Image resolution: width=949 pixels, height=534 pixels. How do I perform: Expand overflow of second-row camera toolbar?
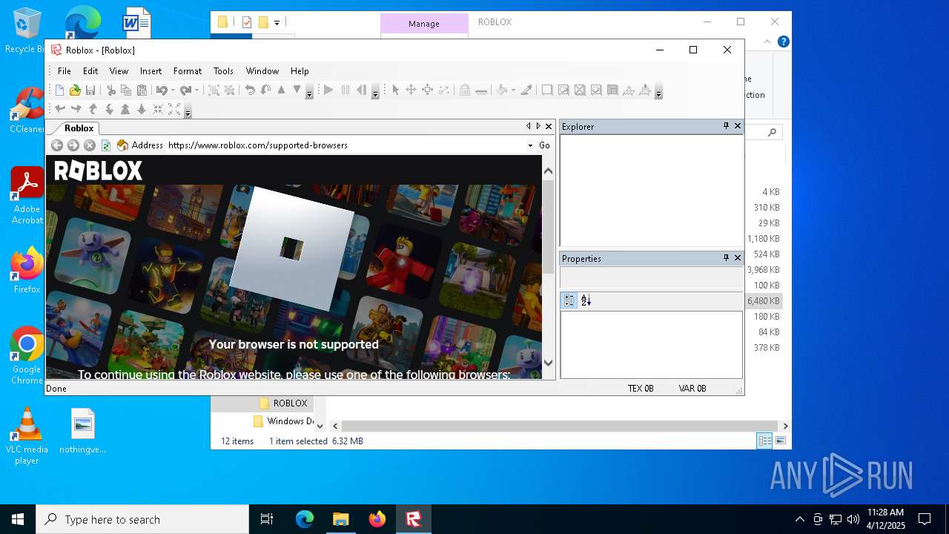188,111
